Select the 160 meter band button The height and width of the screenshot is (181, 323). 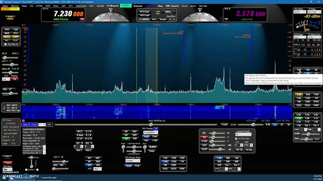[308, 70]
